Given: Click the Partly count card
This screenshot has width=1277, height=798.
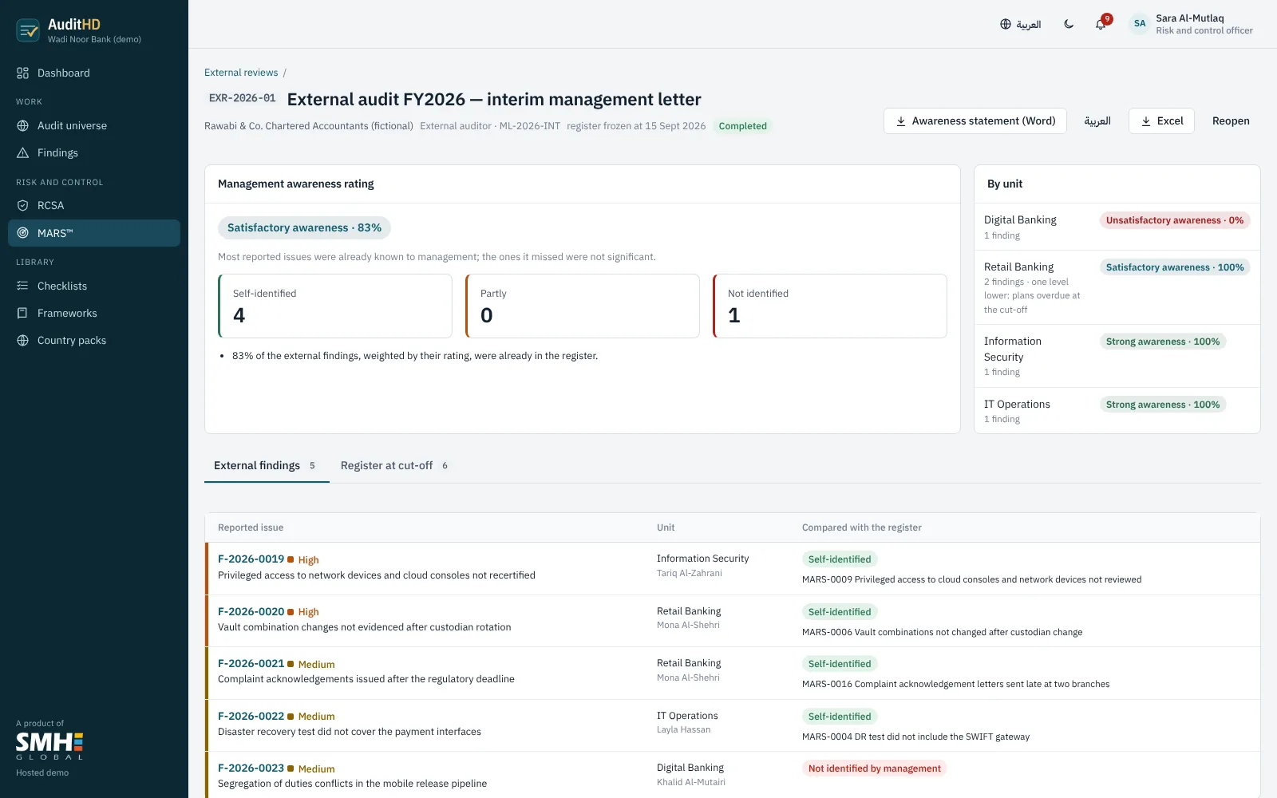Looking at the screenshot, I should [583, 306].
